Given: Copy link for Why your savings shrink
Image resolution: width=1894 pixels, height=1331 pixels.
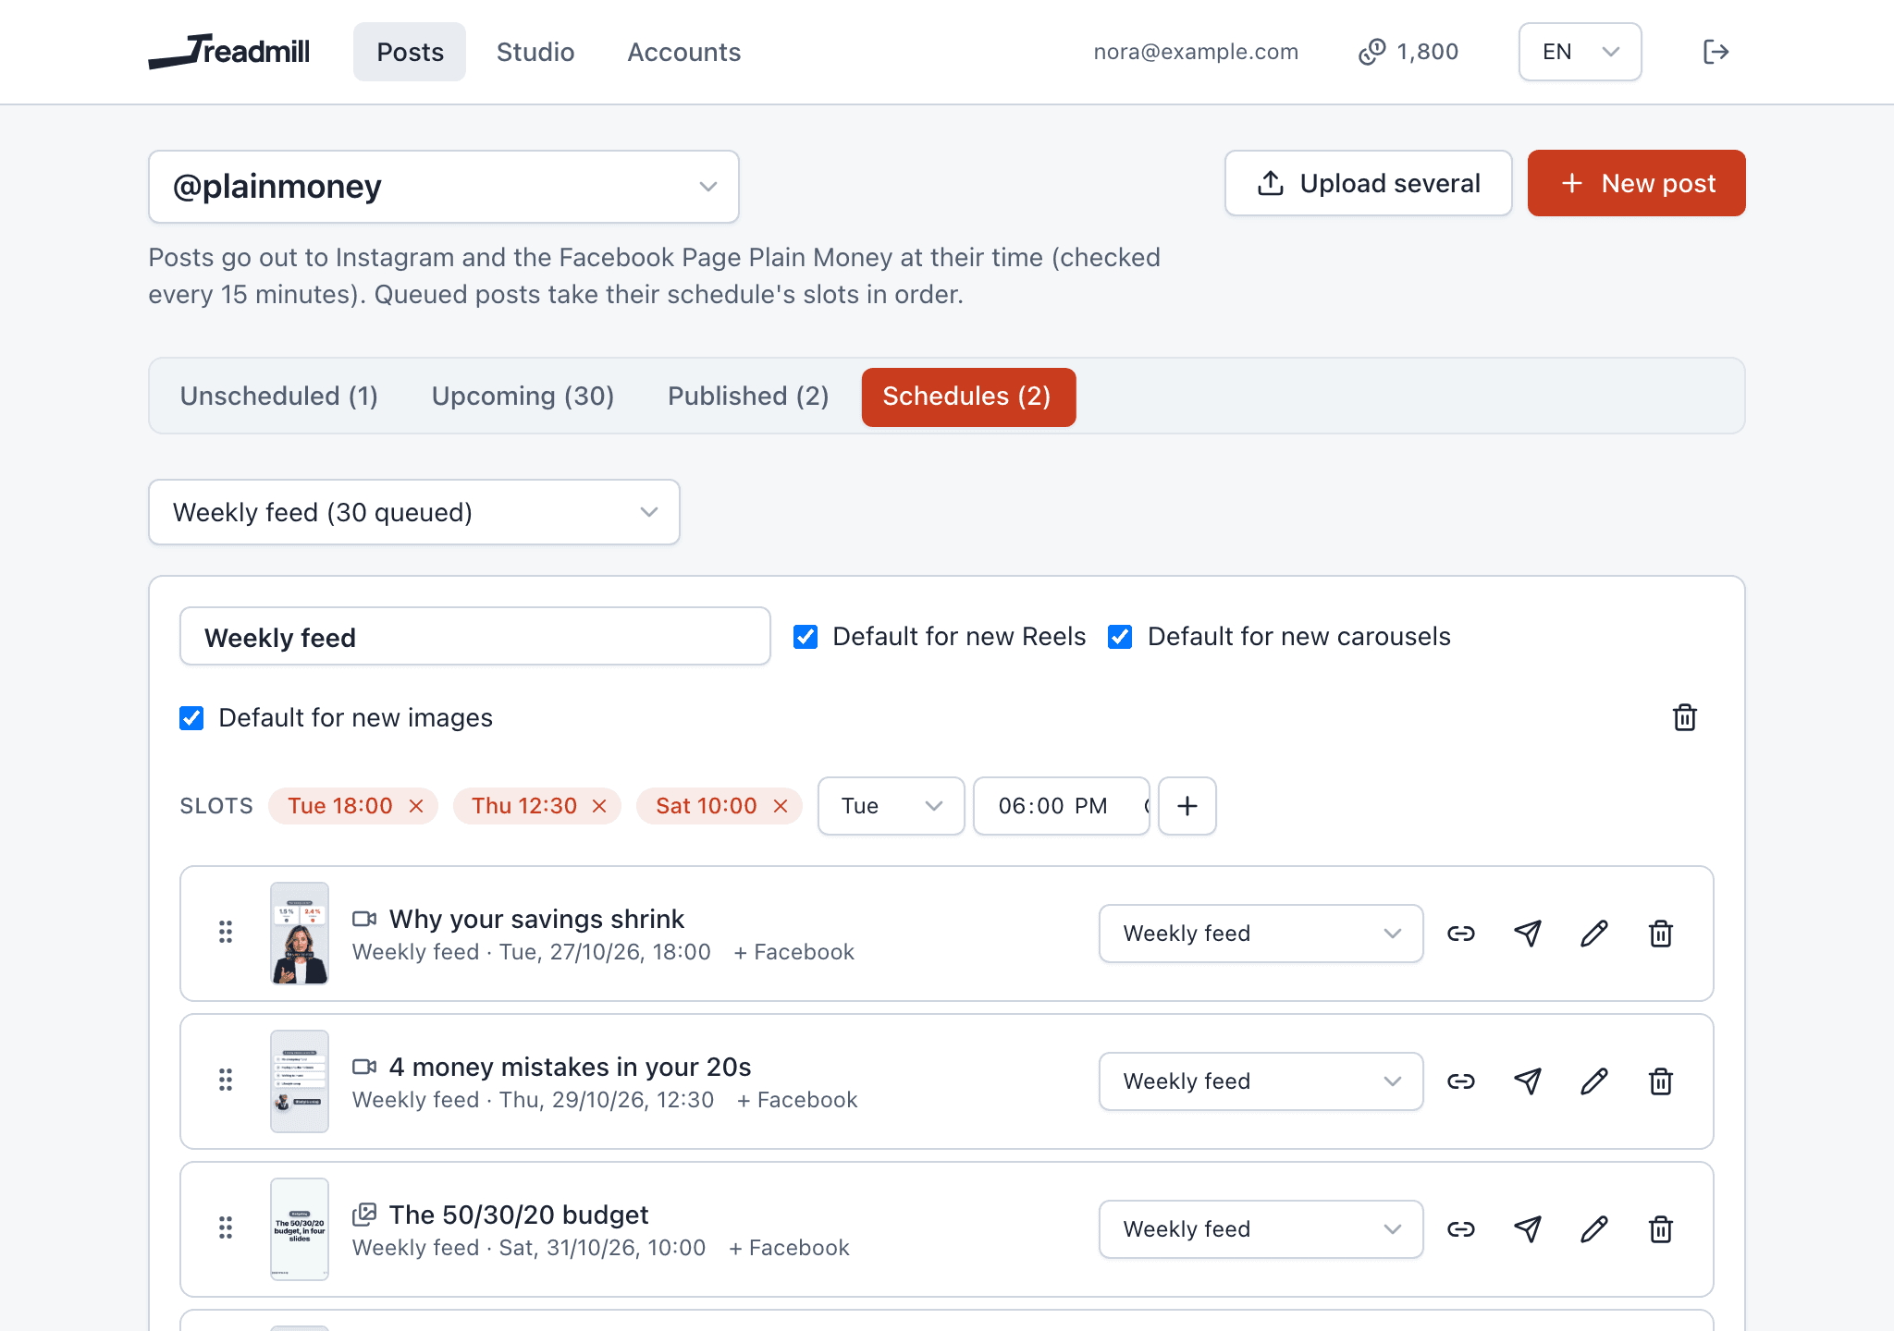Looking at the screenshot, I should 1461,934.
